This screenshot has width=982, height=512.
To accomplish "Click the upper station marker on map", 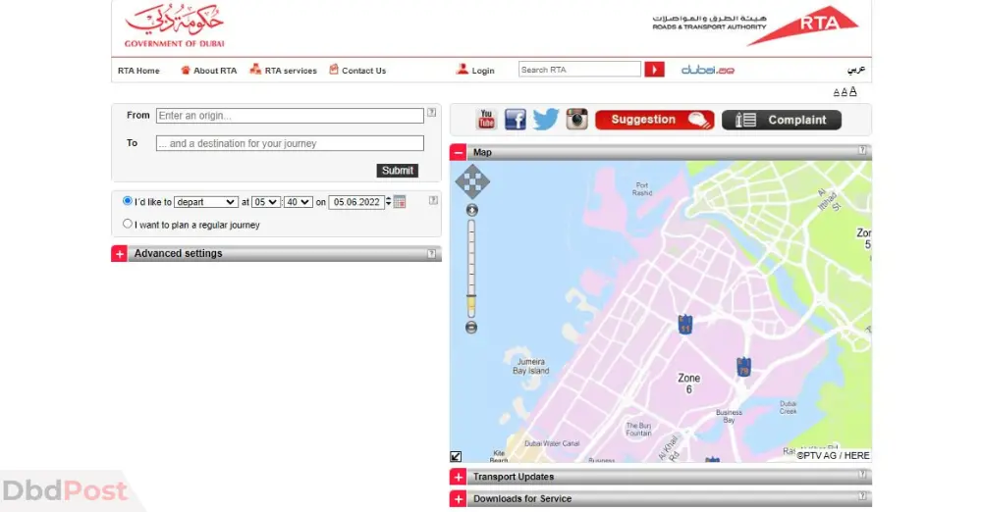I will point(685,325).
